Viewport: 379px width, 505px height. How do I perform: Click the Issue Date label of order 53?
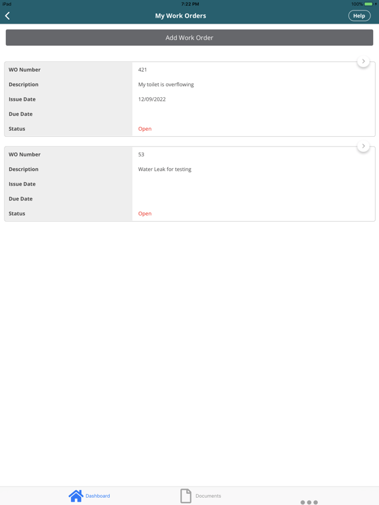(x=22, y=184)
